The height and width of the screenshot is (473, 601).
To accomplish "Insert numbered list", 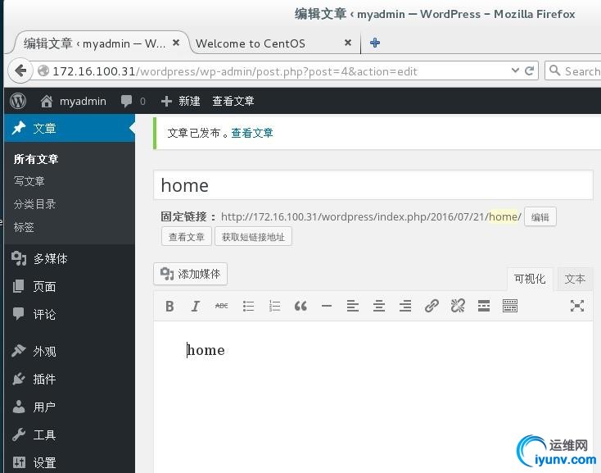I will point(274,306).
